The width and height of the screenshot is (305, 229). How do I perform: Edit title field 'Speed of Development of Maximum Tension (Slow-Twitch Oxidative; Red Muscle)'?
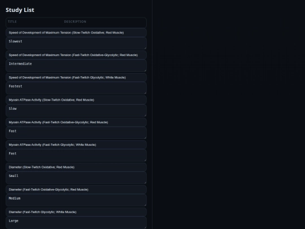point(76,33)
